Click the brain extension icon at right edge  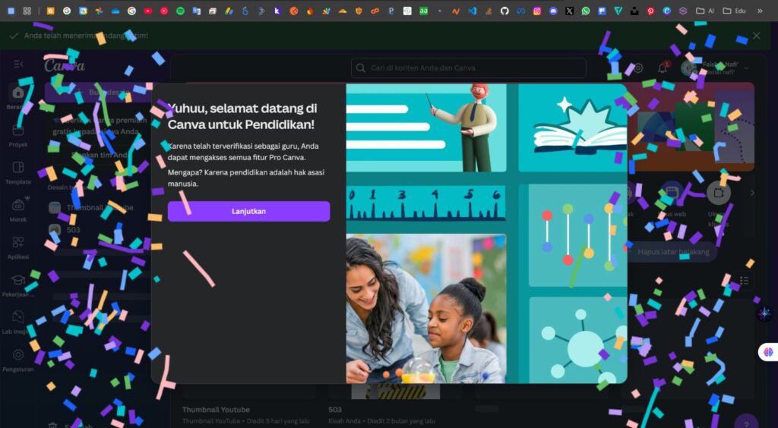769,351
